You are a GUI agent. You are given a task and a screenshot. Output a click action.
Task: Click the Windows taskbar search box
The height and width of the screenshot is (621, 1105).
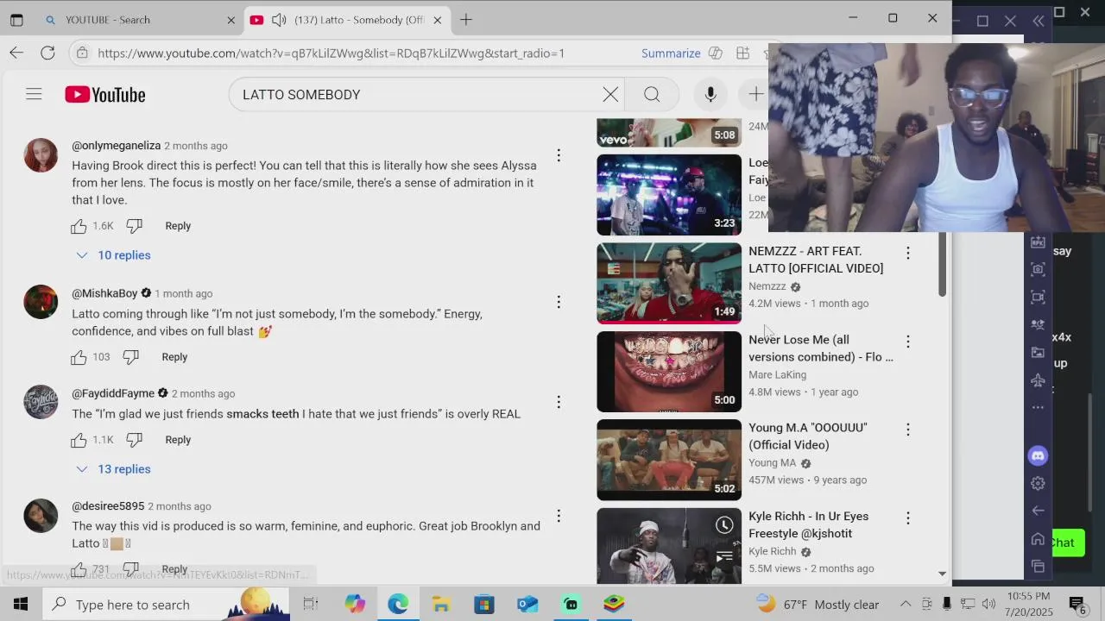(164, 605)
